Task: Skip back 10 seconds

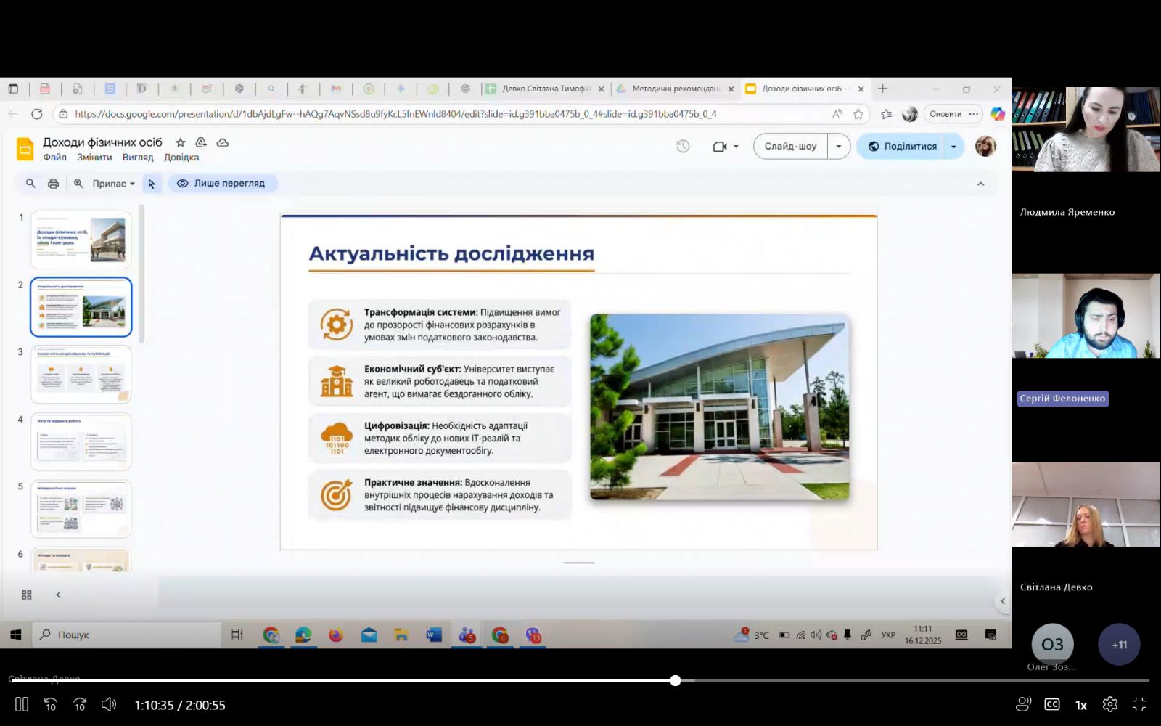Action: (x=51, y=704)
